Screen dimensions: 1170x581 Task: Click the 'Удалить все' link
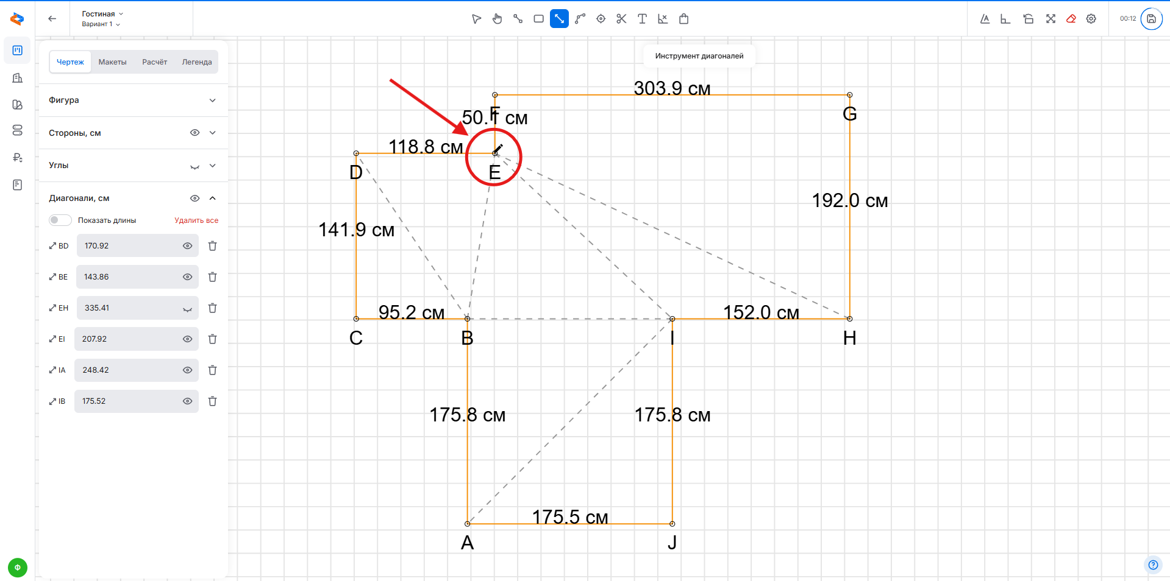tap(196, 220)
